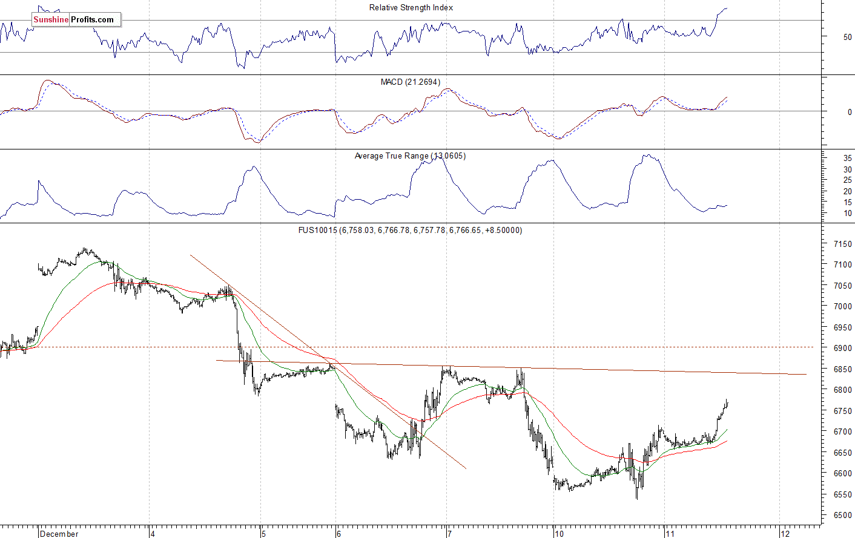Click the 6700 price axis value
This screenshot has width=855, height=538.
click(843, 431)
